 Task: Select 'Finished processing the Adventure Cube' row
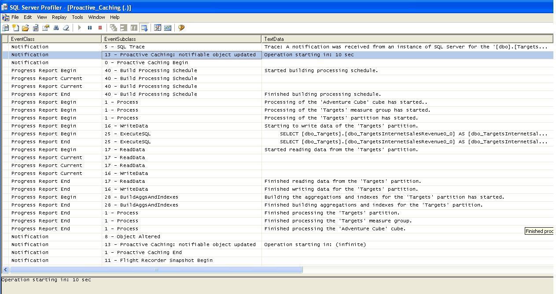[x=277, y=229]
